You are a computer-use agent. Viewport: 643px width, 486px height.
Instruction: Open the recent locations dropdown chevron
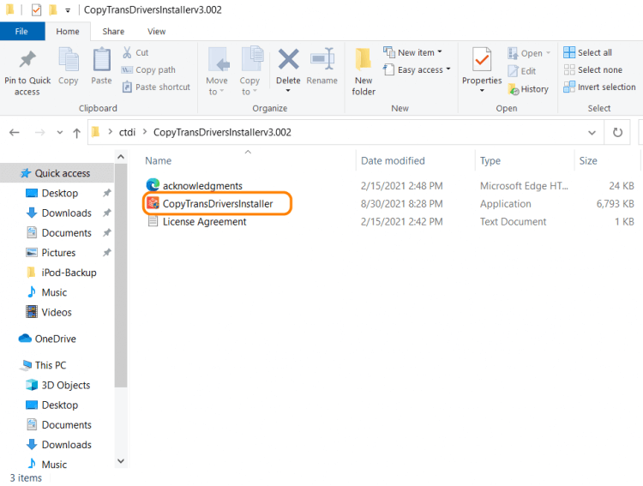tap(60, 133)
